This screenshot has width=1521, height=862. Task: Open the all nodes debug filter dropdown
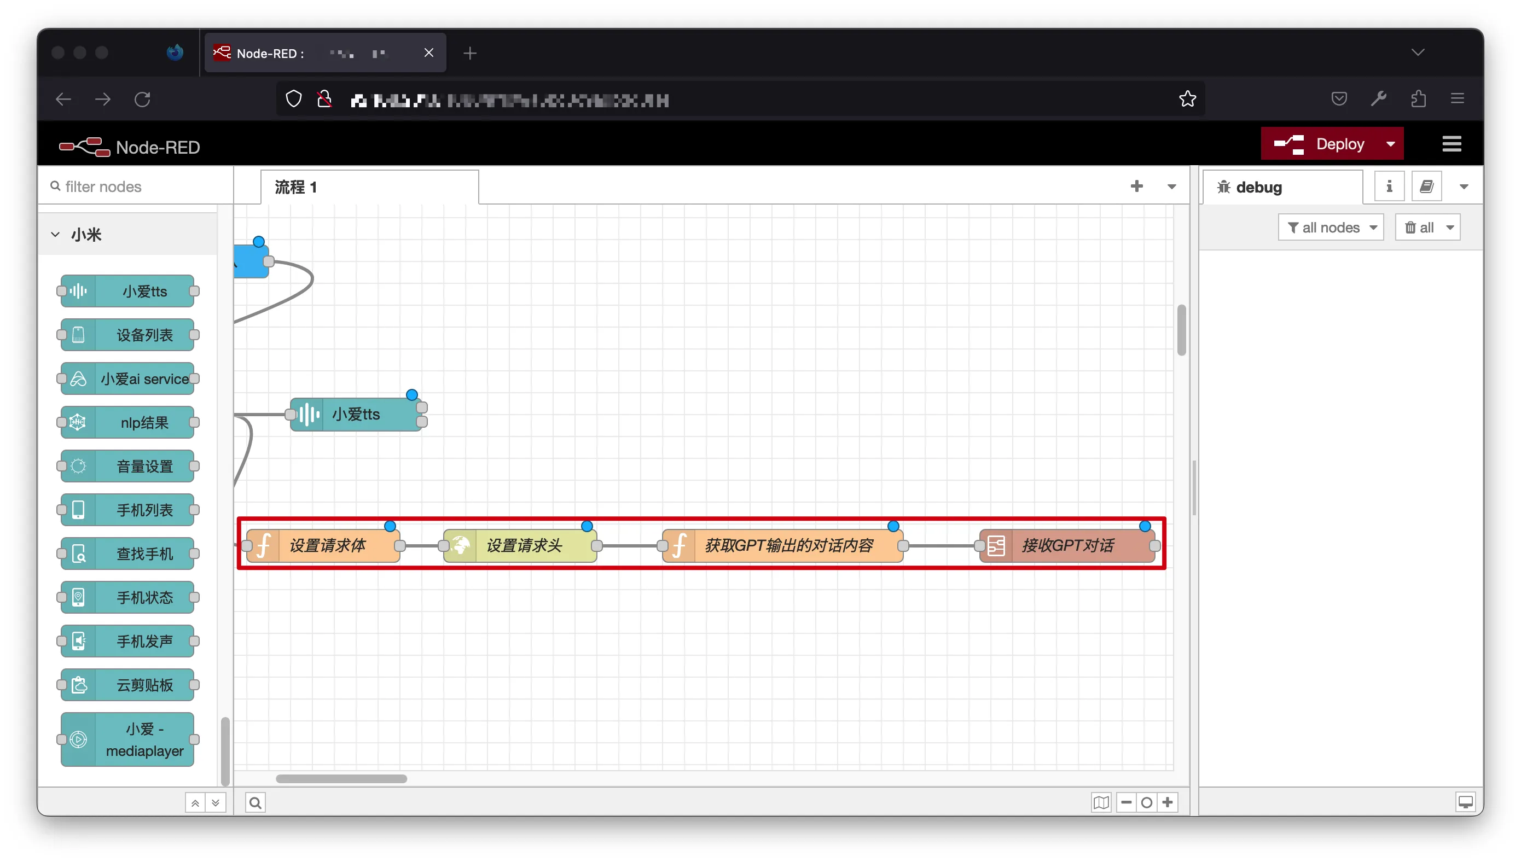(1331, 228)
